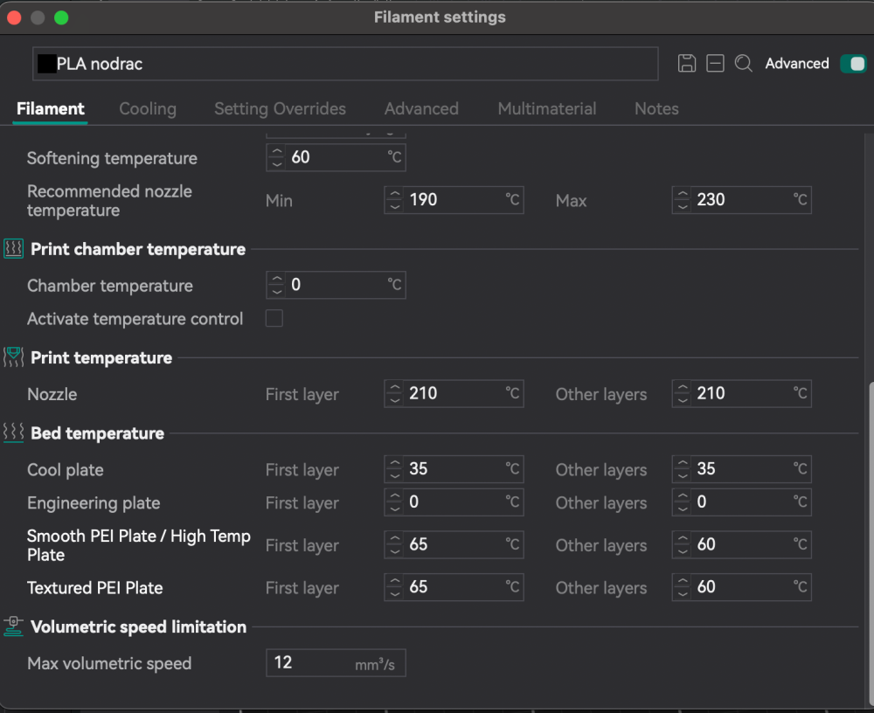Click the Print chamber temperature section icon
The width and height of the screenshot is (874, 713).
[13, 249]
